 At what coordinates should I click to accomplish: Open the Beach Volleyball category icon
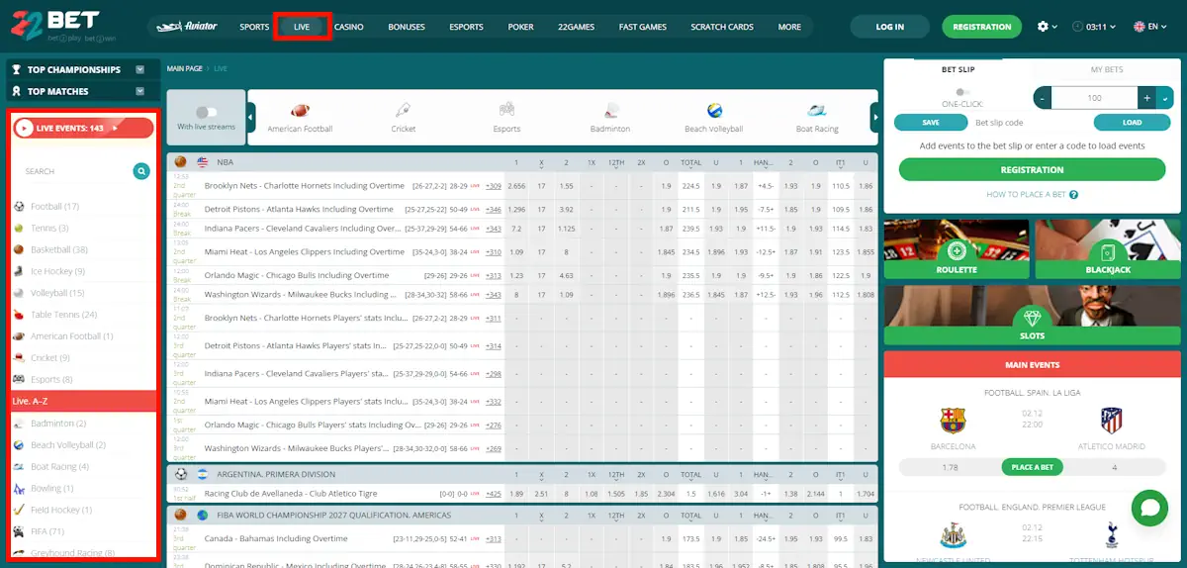coord(714,111)
